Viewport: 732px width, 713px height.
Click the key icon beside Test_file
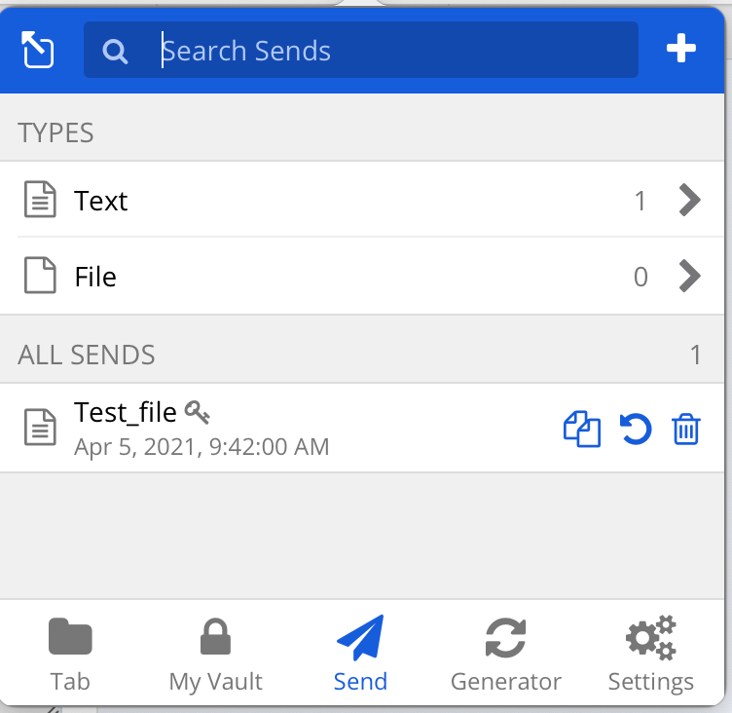pos(197,412)
